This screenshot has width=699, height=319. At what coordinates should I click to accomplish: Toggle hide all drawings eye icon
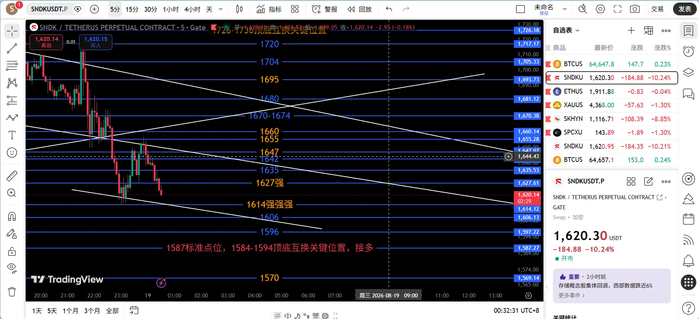click(12, 269)
